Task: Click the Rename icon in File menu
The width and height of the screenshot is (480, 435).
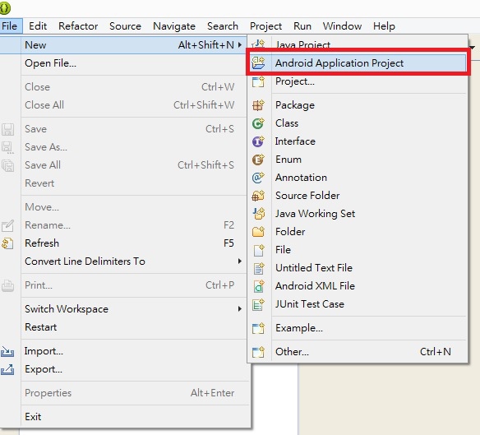Action: pyautogui.click(x=7, y=225)
